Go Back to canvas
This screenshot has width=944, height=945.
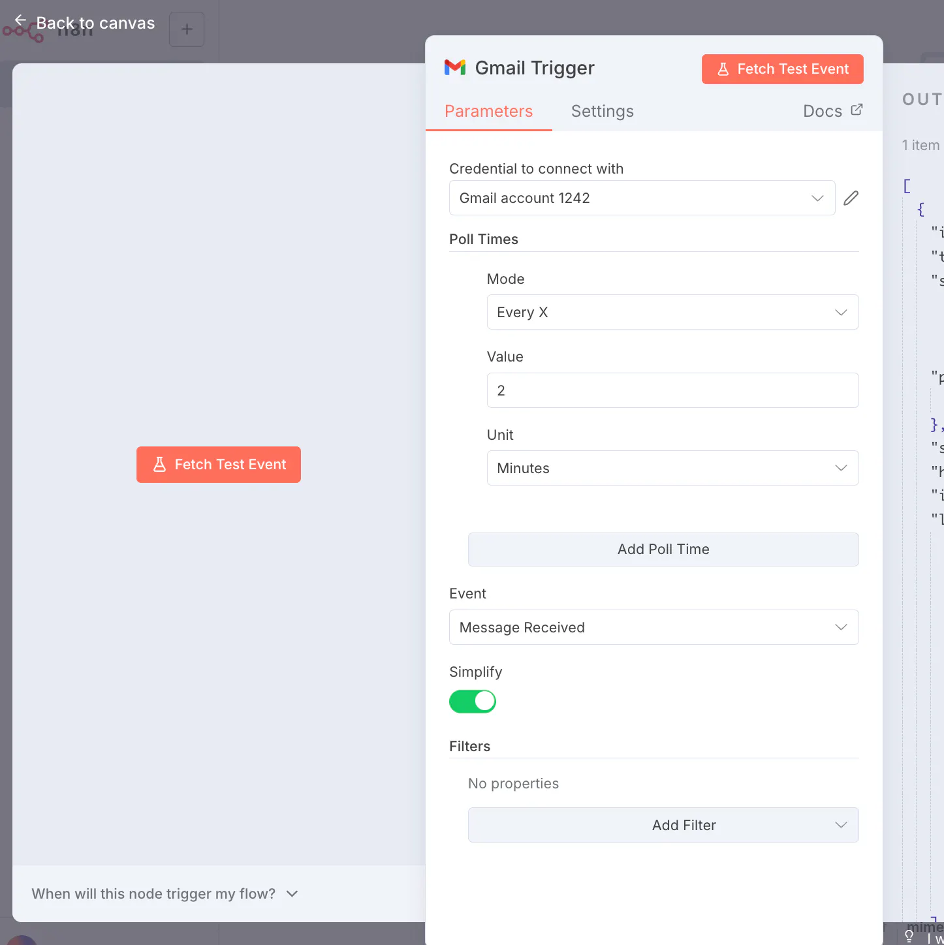pyautogui.click(x=84, y=22)
